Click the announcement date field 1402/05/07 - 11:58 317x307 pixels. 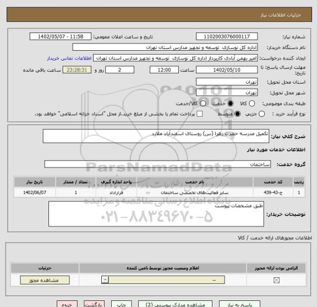(x=61, y=37)
